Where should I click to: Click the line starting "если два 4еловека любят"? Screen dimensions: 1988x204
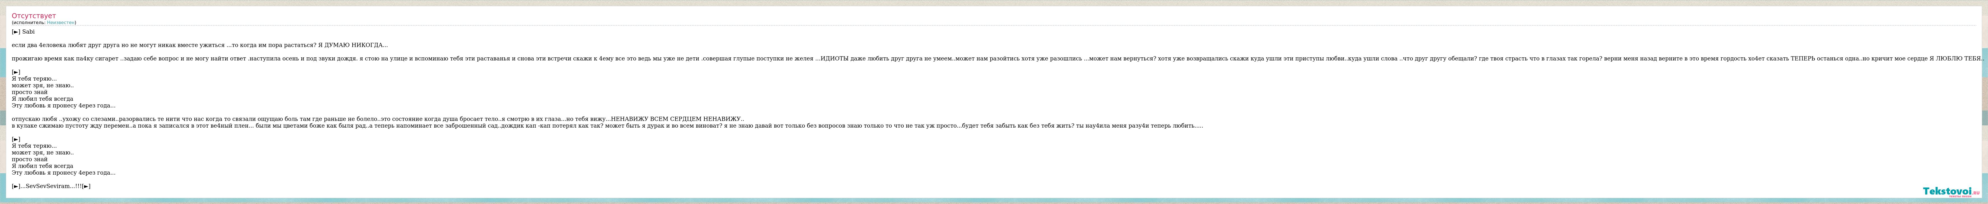[200, 45]
